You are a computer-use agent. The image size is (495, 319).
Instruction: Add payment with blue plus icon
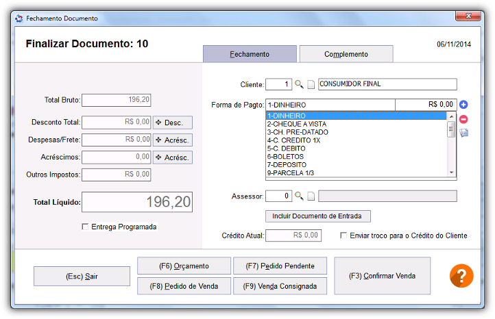coord(463,104)
